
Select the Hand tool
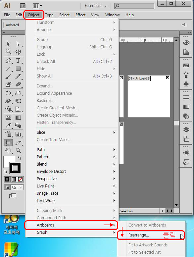click(8, 150)
